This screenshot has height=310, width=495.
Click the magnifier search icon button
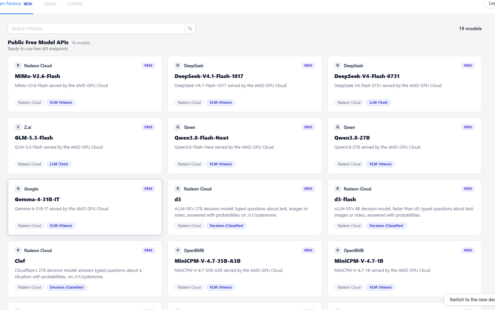[190, 28]
